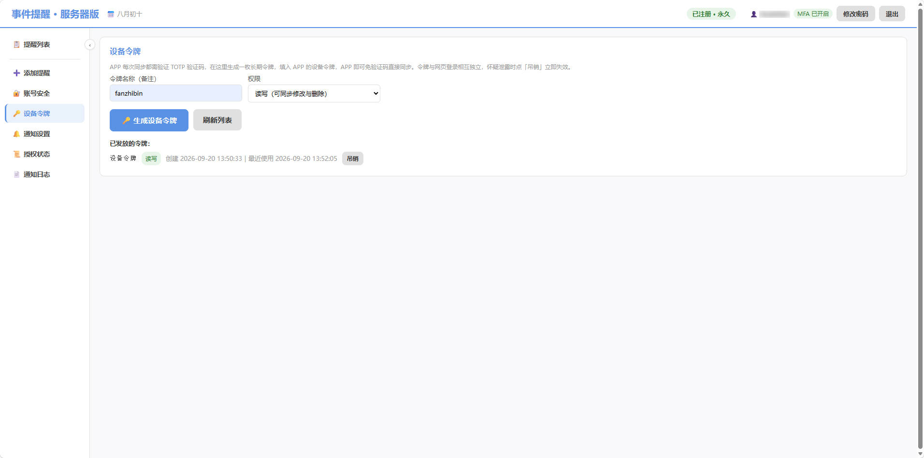The height and width of the screenshot is (458, 924).
Task: Click the clipboard icon beside 提醒列表
Action: pos(16,44)
